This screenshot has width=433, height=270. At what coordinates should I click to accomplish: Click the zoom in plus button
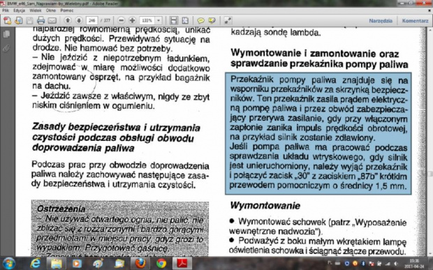132,21
